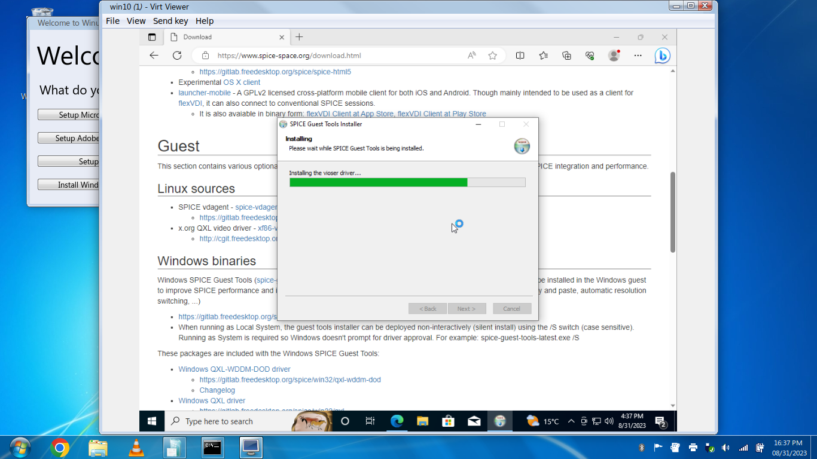Show hidden icons chevron in guest tray
This screenshot has width=817, height=459.
(x=571, y=421)
